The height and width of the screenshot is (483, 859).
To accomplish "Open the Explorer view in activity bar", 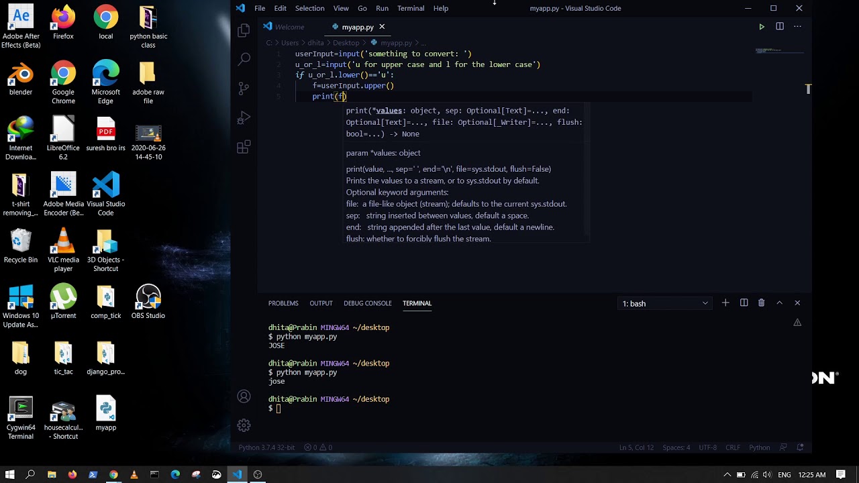I will tap(244, 30).
